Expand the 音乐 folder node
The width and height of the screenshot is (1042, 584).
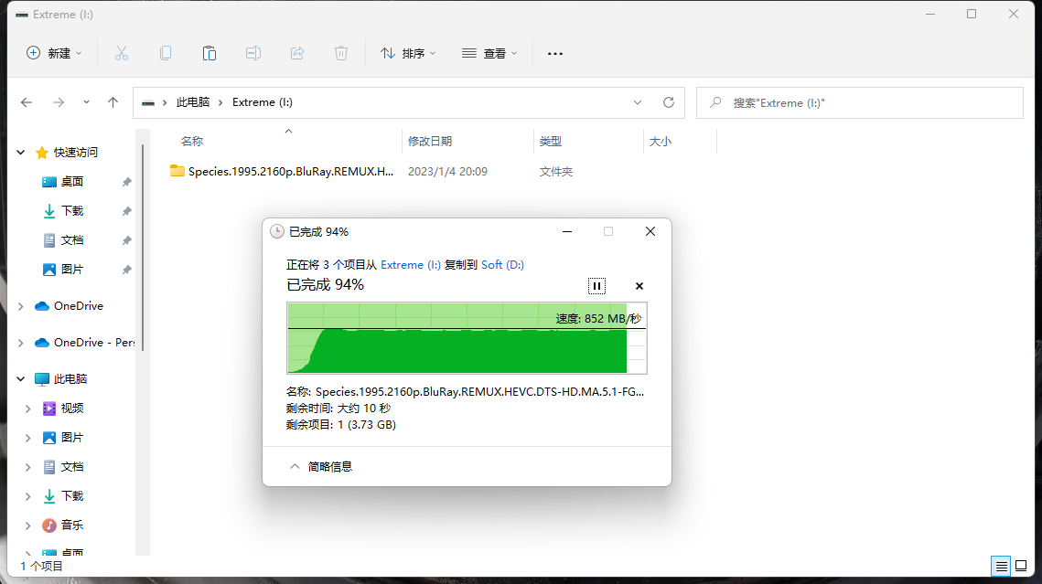click(28, 526)
